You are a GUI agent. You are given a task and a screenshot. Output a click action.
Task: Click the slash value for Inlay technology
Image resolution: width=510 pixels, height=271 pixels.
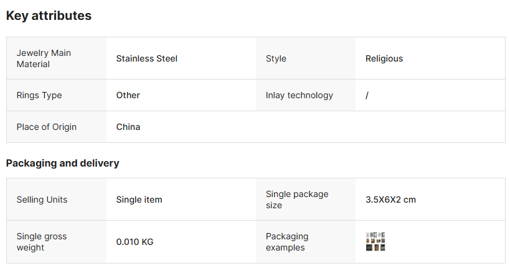(367, 95)
